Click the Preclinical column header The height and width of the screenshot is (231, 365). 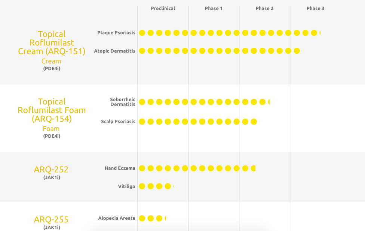click(x=163, y=8)
